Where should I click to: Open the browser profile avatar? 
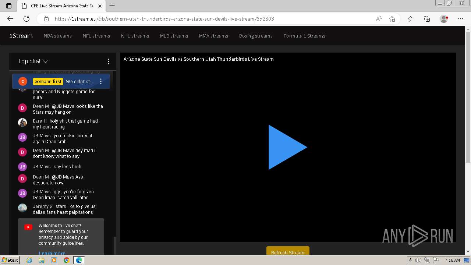click(x=444, y=19)
